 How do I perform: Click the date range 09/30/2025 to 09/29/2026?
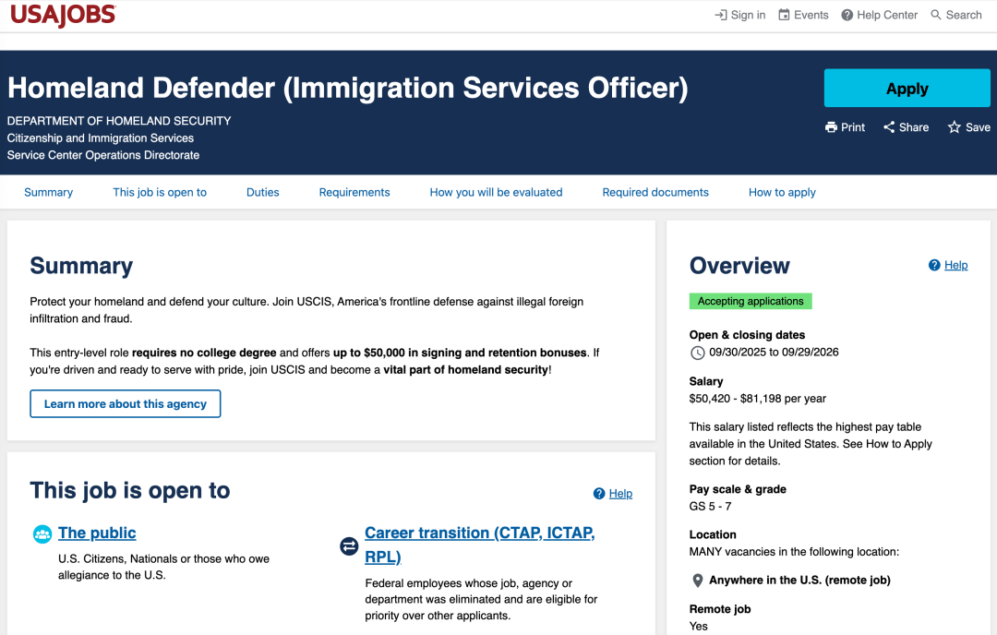(774, 353)
